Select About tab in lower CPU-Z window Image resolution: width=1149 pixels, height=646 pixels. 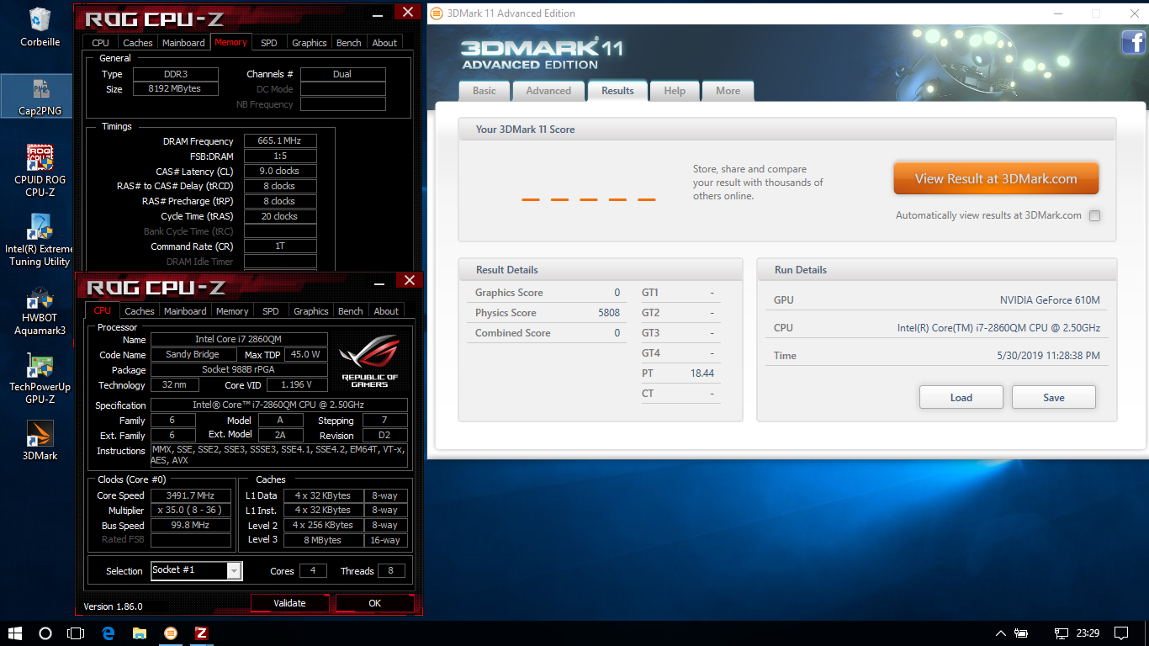[x=386, y=311]
